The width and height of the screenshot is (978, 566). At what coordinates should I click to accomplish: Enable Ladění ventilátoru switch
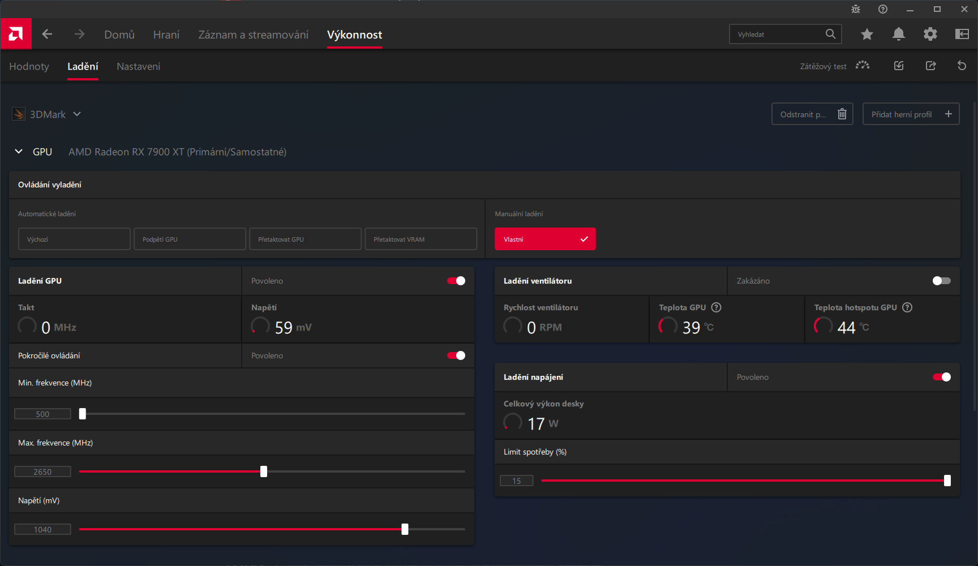click(x=942, y=281)
